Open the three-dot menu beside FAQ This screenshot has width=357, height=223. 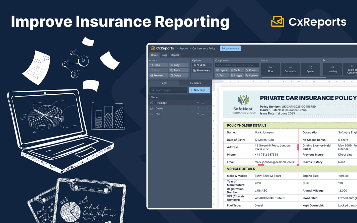click(x=208, y=113)
